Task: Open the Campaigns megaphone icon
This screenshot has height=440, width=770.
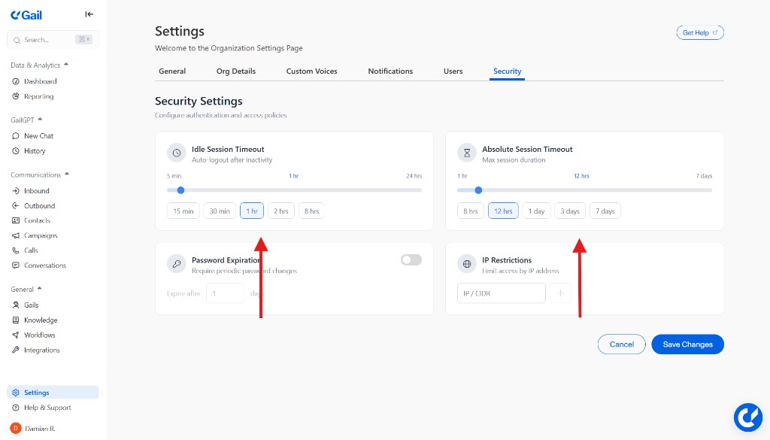Action: coord(16,235)
